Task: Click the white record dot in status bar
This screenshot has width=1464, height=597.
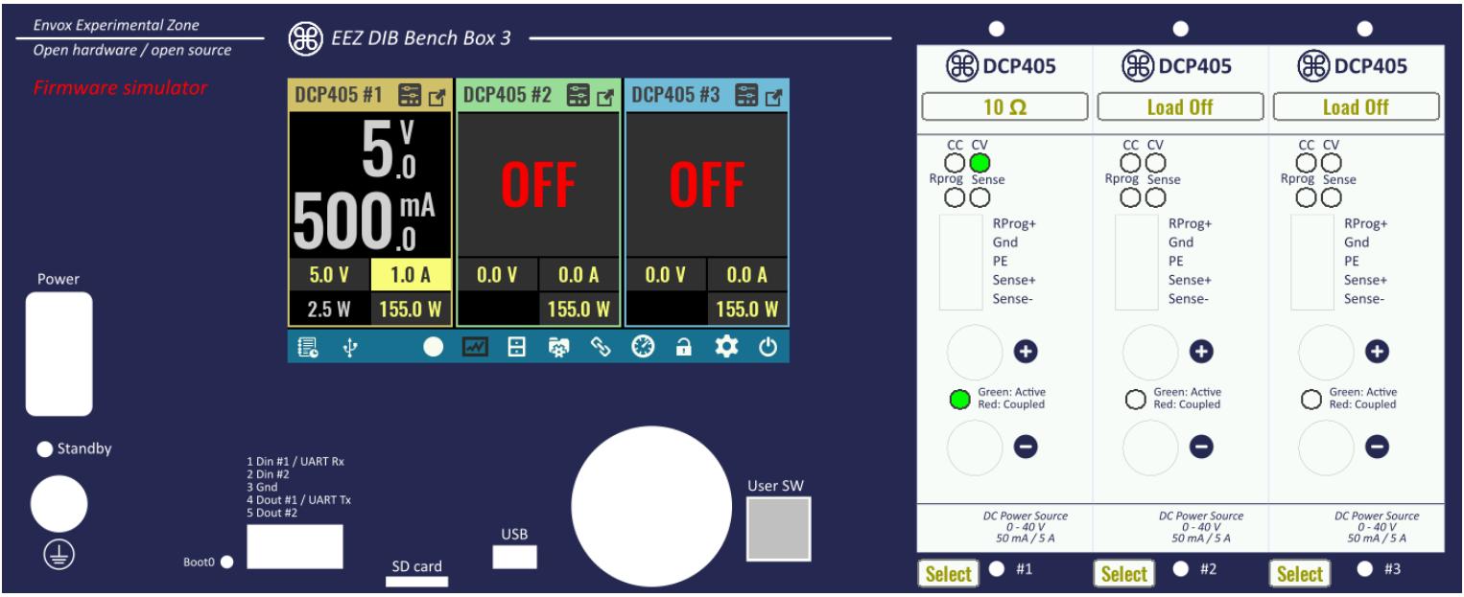Action: coord(434,347)
